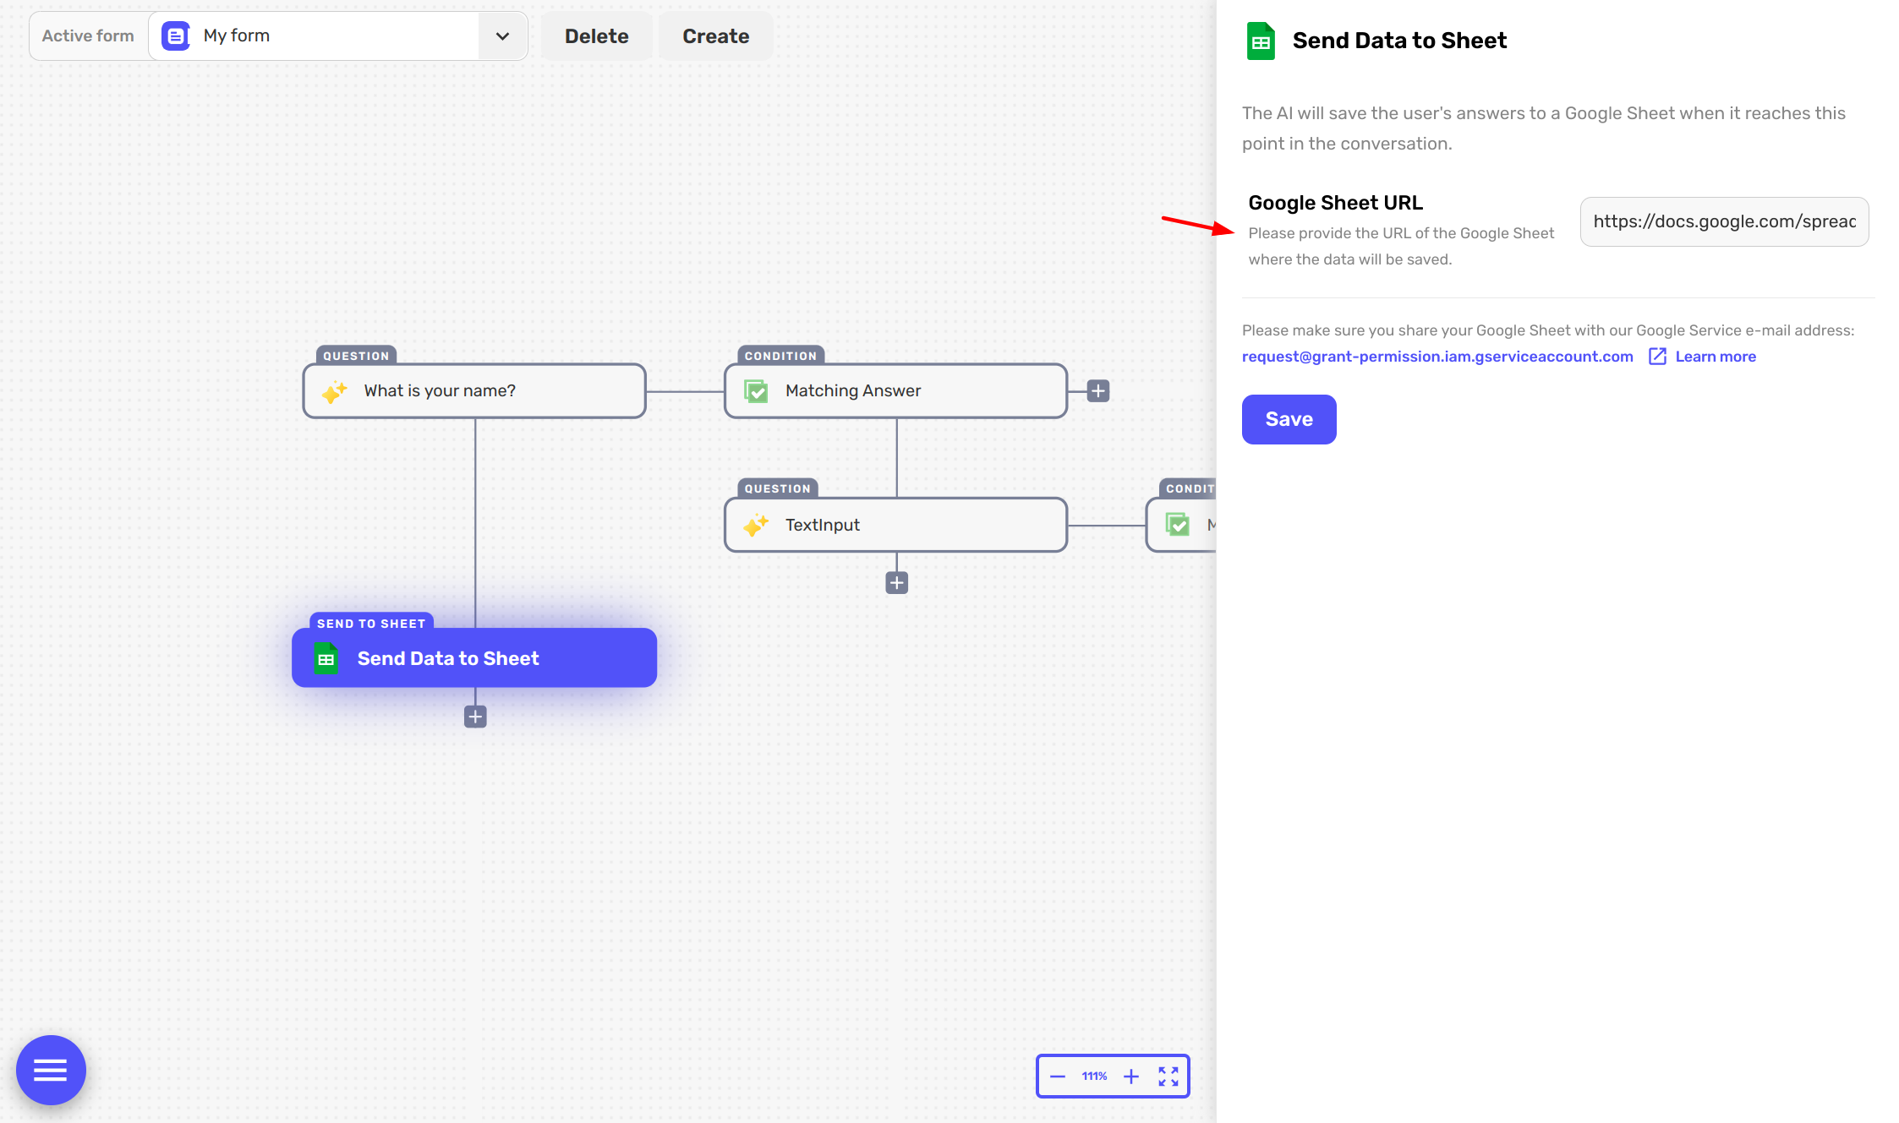Click the fullscreen expand icon bottom right
The height and width of the screenshot is (1123, 1899).
tap(1168, 1077)
